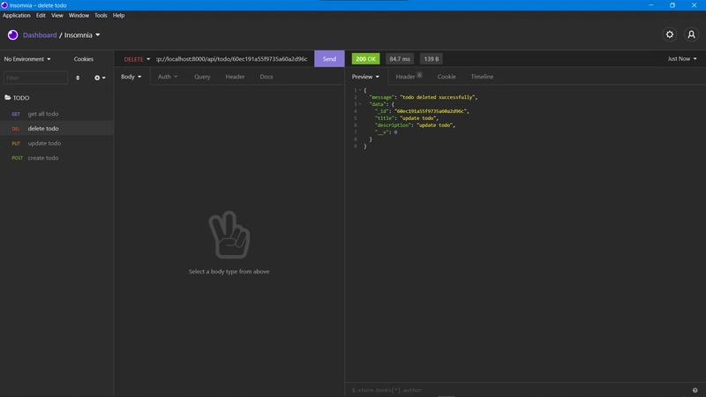Open the View menu

[x=56, y=15]
